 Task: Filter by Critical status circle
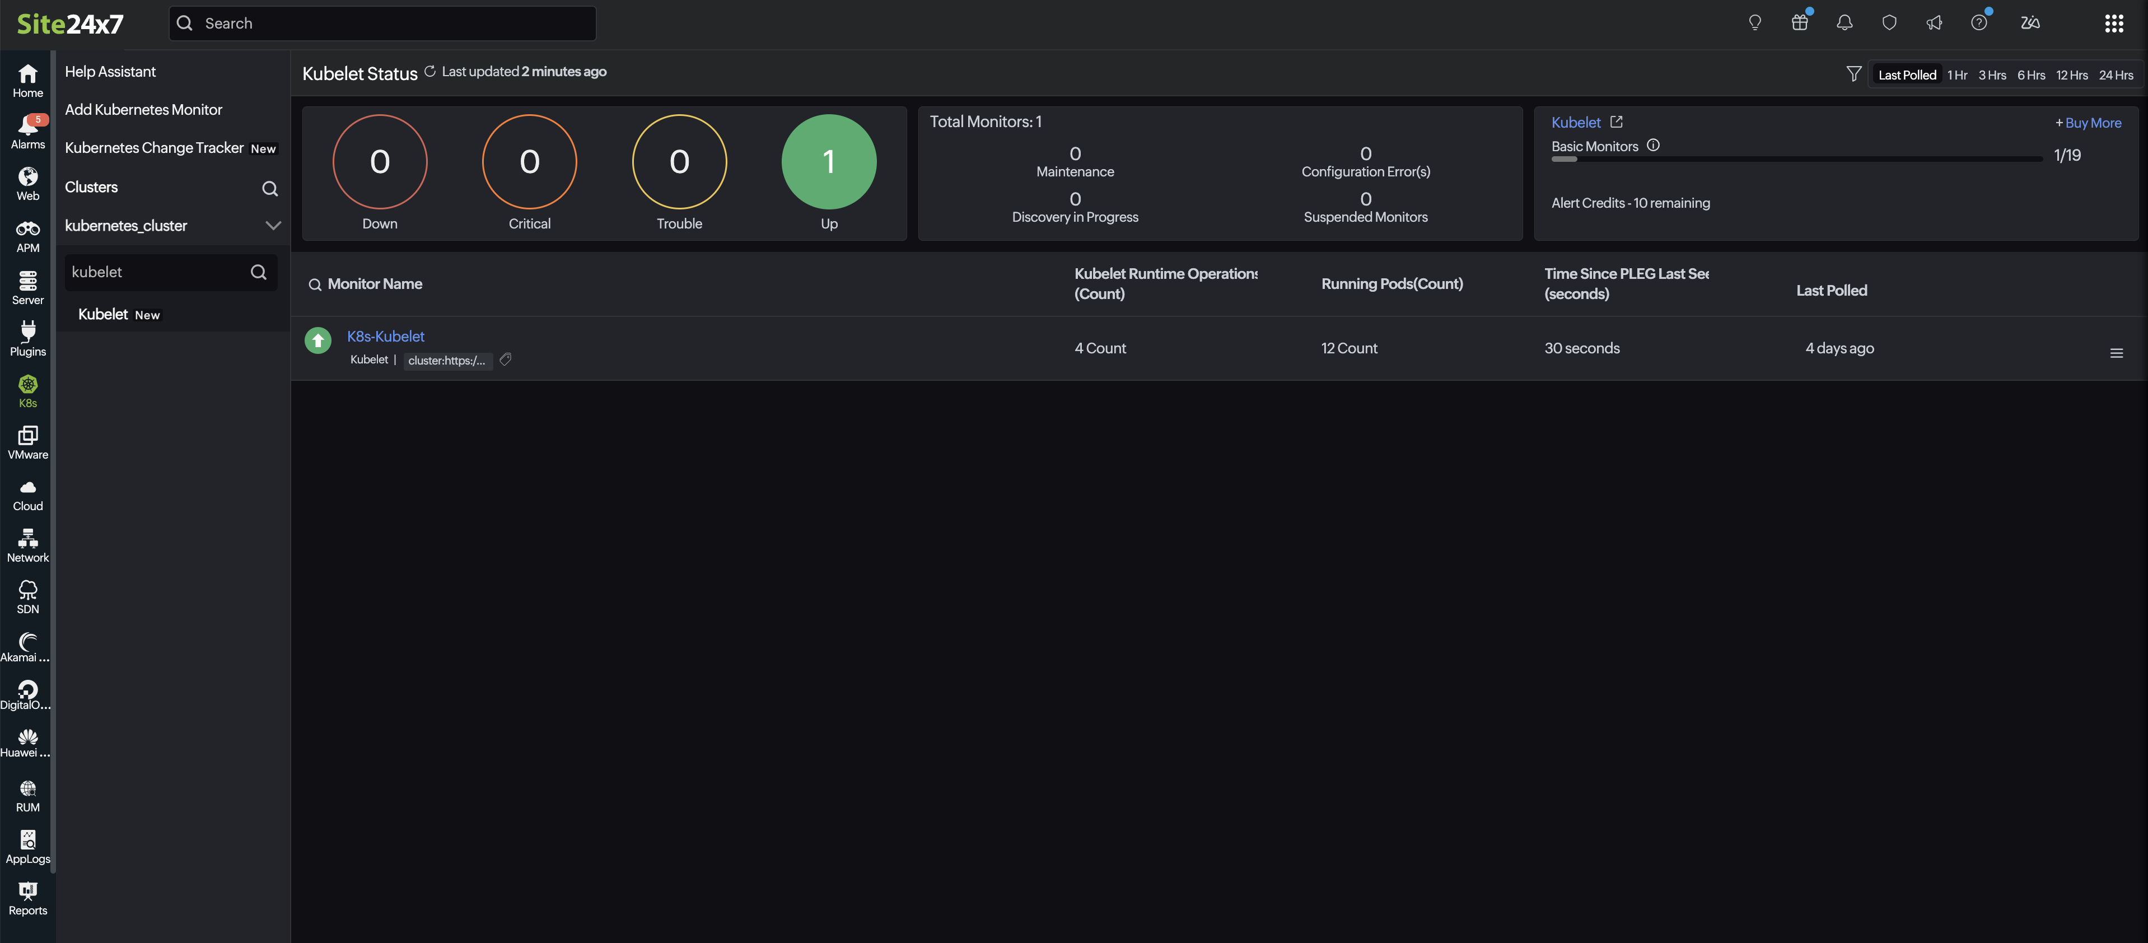(x=530, y=161)
